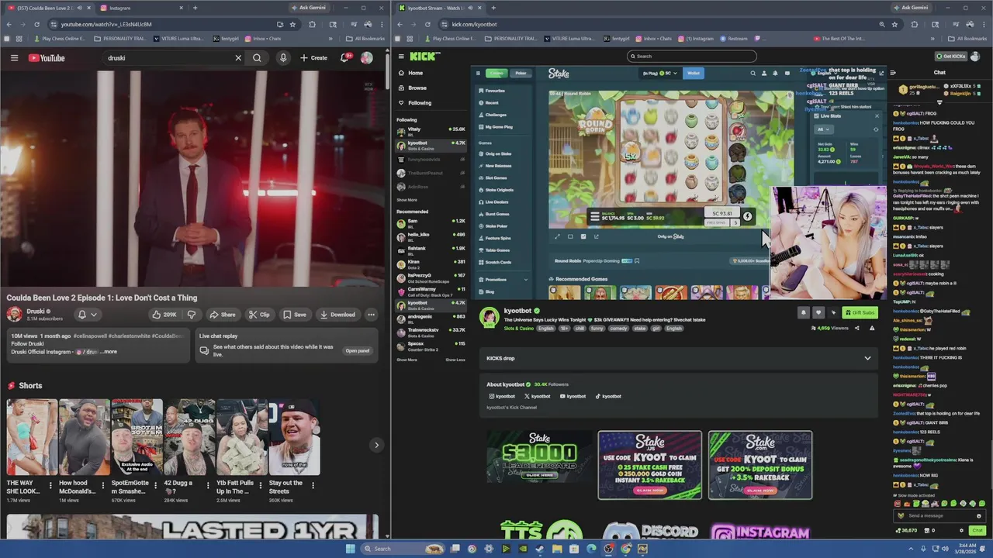Viewport: 993px width, 558px height.
Task: Open fishtank channel in Recommended list
Action: pyautogui.click(x=431, y=250)
